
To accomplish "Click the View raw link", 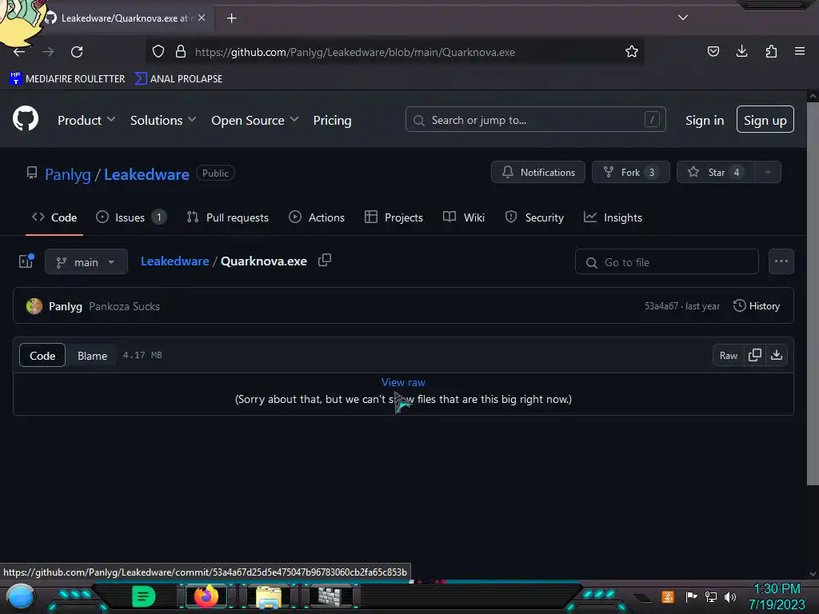I will [x=403, y=383].
